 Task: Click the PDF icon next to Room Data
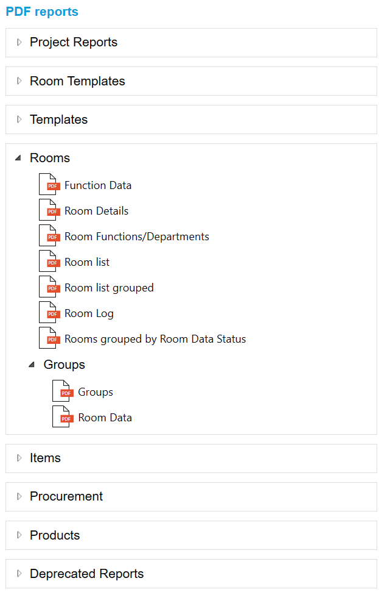pos(63,416)
